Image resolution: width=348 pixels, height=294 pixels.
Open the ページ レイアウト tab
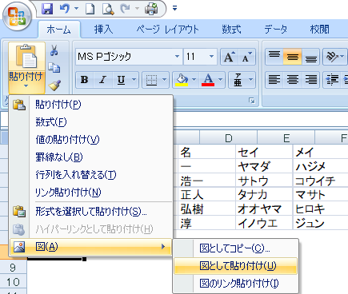pos(168,30)
